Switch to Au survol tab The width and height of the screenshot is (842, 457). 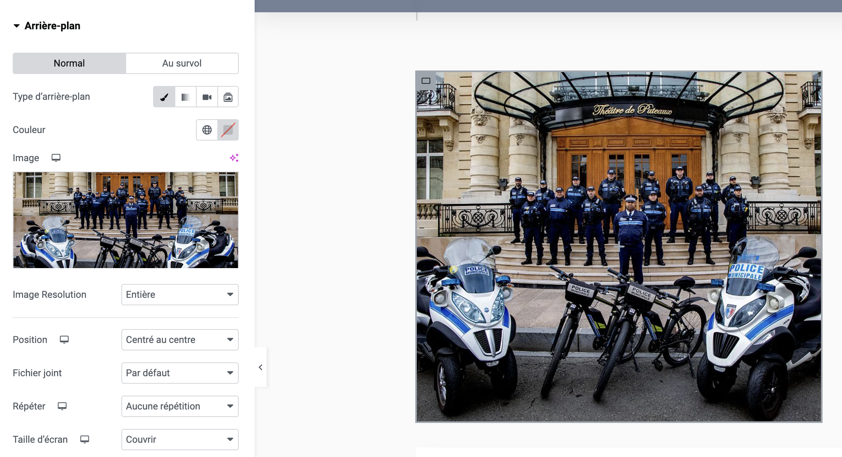[x=182, y=63]
